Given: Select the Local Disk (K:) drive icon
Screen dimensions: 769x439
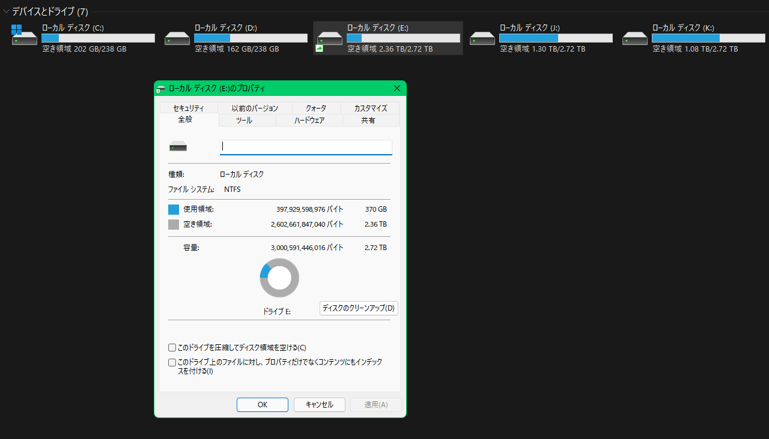Looking at the screenshot, I should pyautogui.click(x=635, y=38).
